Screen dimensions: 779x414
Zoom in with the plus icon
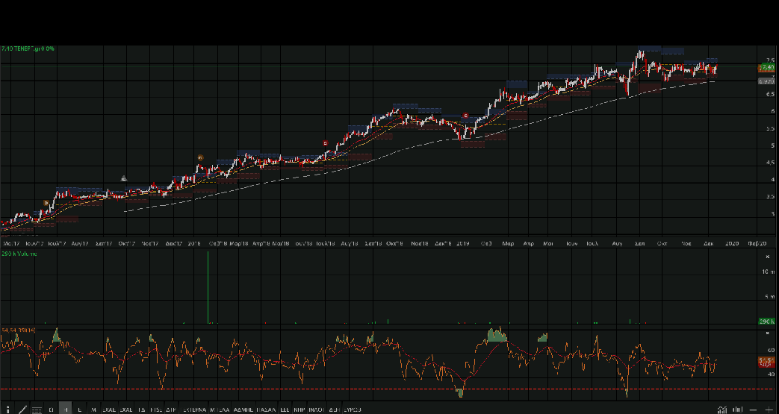tap(769, 410)
